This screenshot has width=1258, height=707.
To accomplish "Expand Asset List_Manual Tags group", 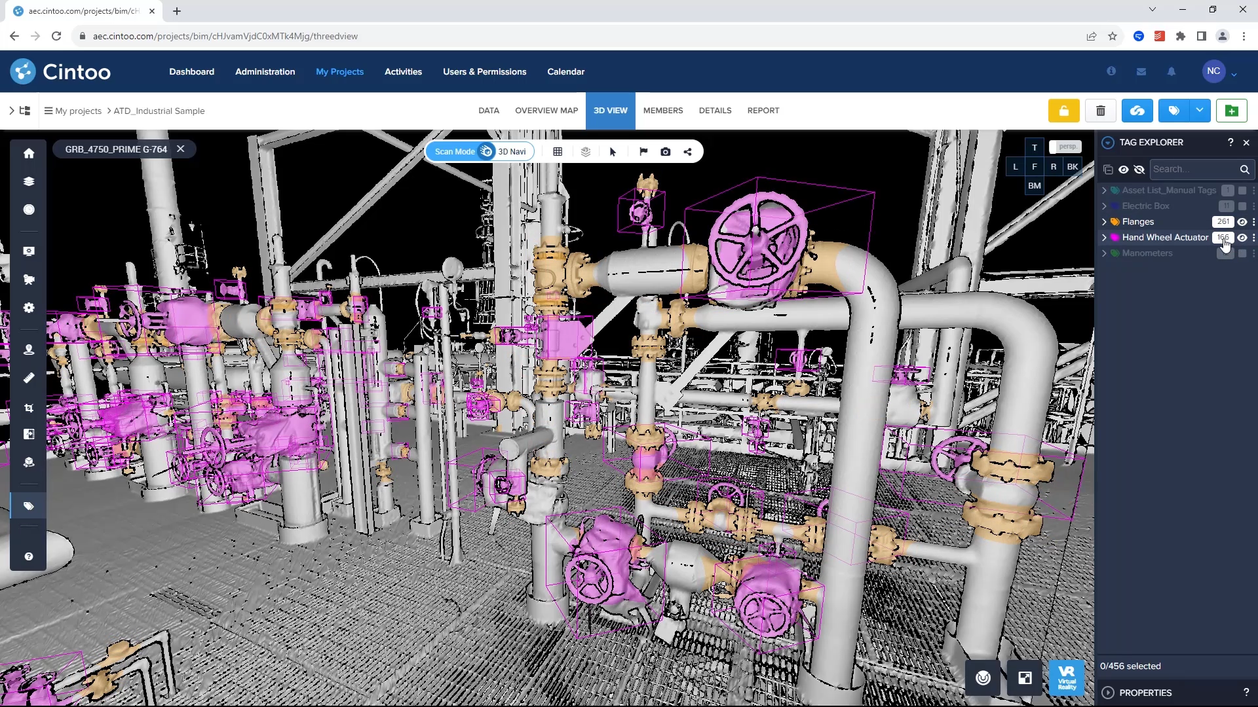I will click(x=1104, y=190).
